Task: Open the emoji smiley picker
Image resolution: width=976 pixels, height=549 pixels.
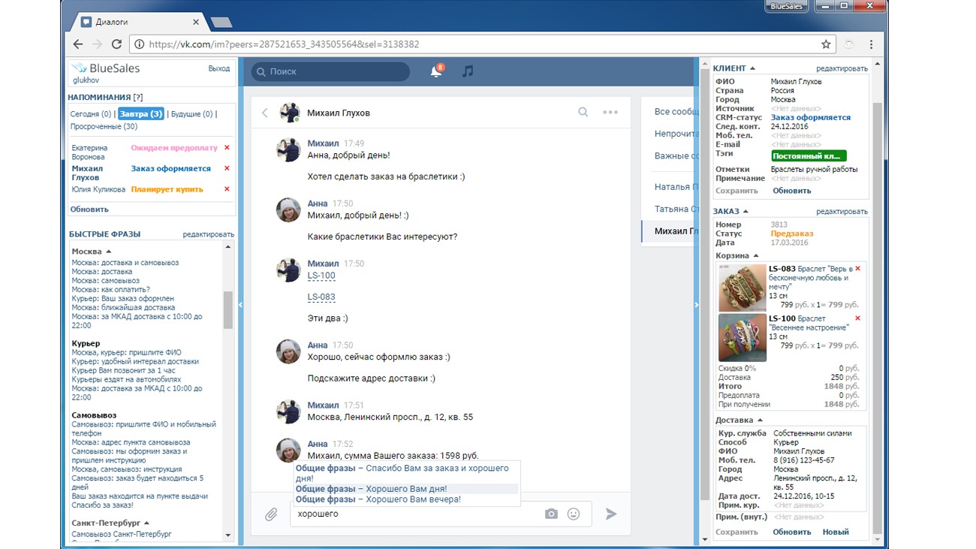Action: pos(574,514)
